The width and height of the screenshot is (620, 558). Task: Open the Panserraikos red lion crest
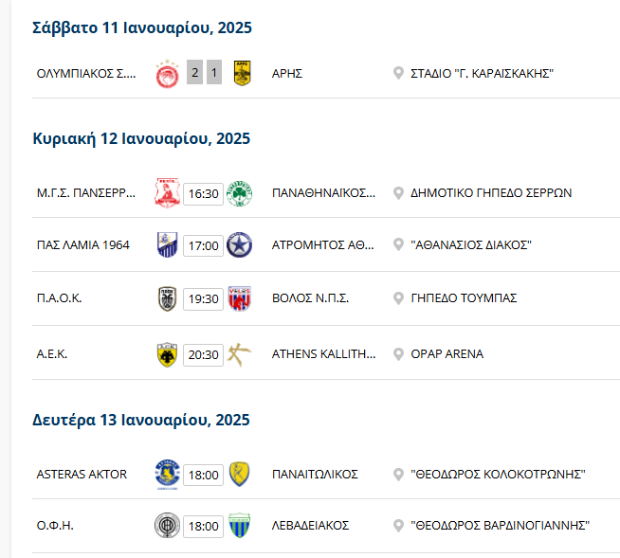click(167, 193)
